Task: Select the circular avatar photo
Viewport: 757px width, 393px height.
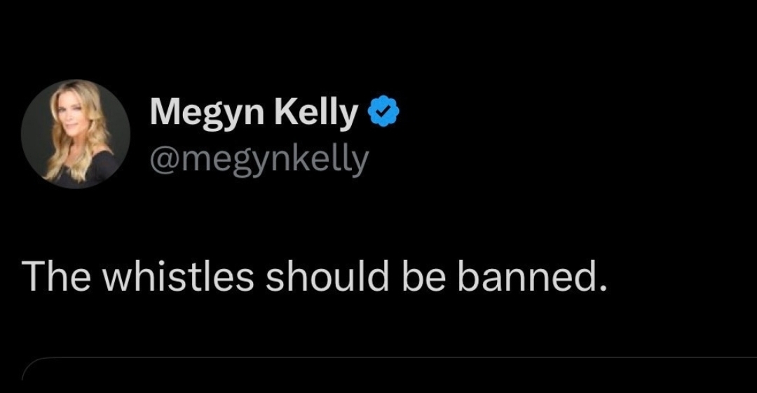Action: click(x=76, y=134)
